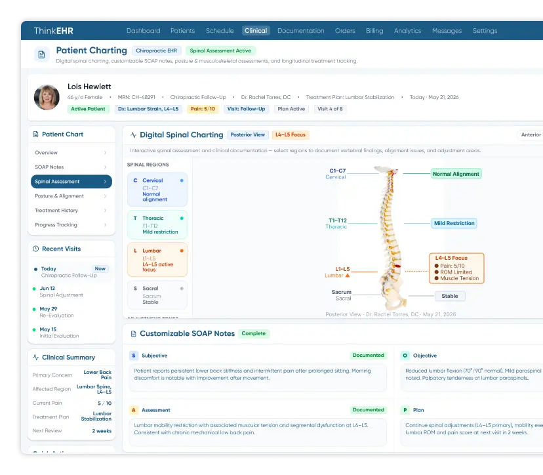
Task: Expand the Overview chevron
Action: [x=106, y=153]
